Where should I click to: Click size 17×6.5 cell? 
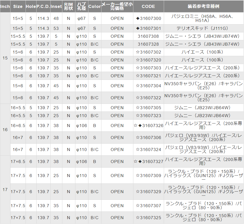coord(18,162)
